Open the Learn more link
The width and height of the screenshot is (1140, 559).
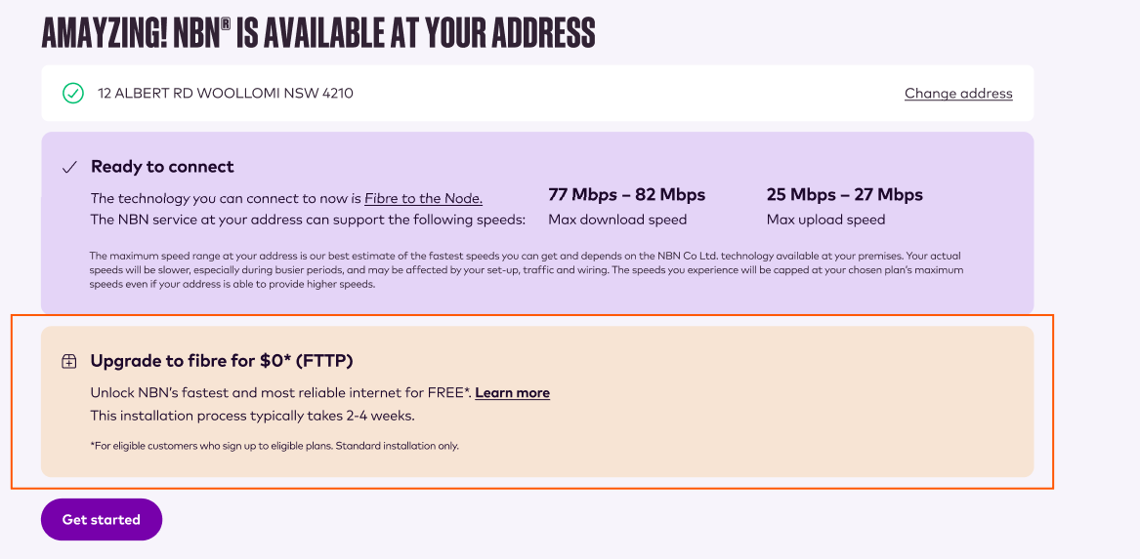coord(513,393)
